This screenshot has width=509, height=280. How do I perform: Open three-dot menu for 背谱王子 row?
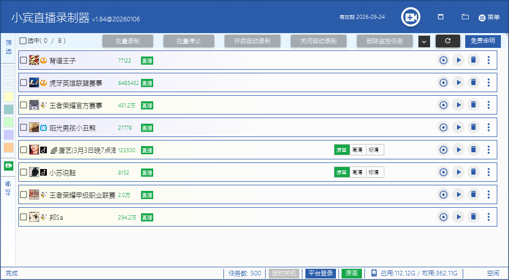[489, 61]
